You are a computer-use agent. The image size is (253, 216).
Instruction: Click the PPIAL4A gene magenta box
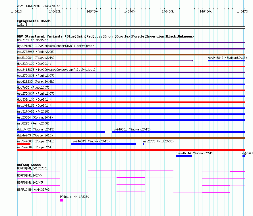pos(62,200)
